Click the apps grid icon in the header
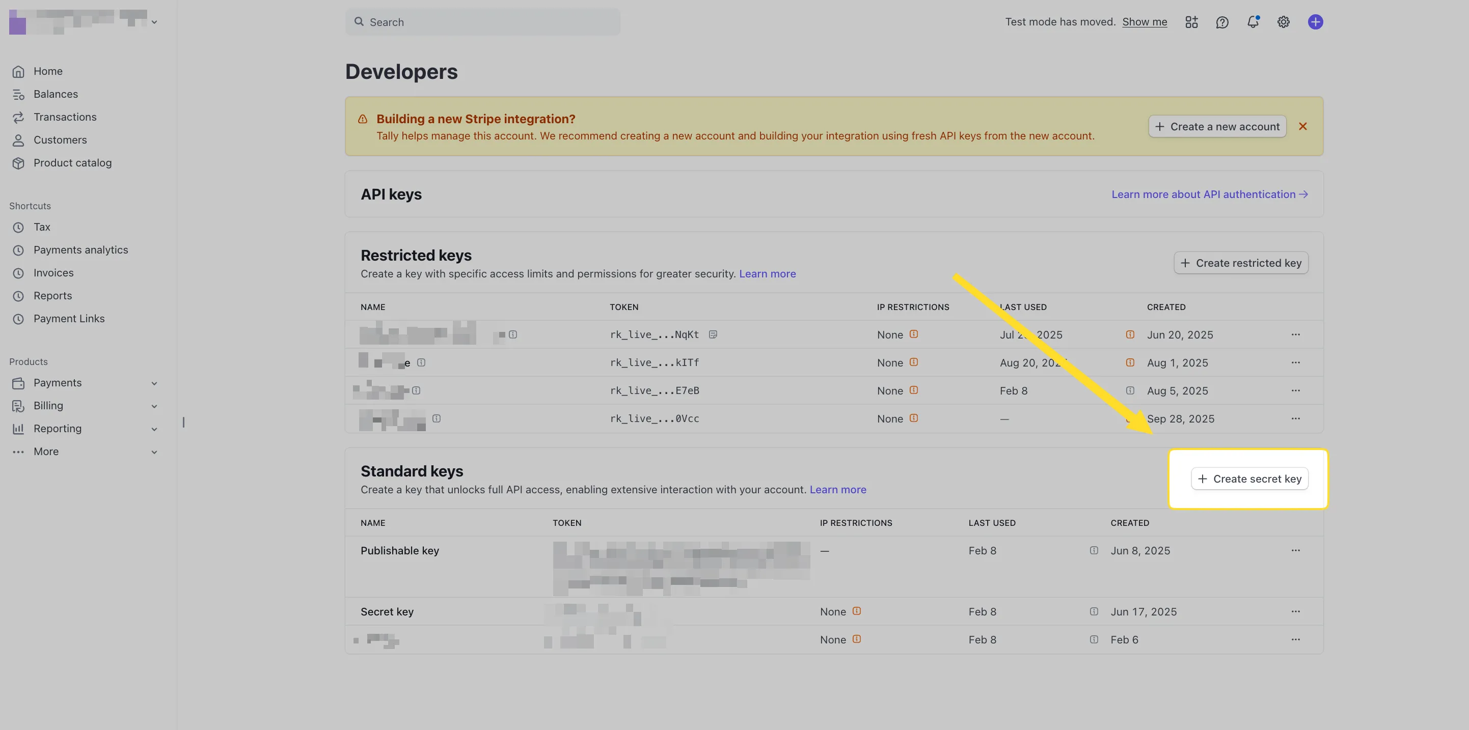 click(x=1191, y=22)
